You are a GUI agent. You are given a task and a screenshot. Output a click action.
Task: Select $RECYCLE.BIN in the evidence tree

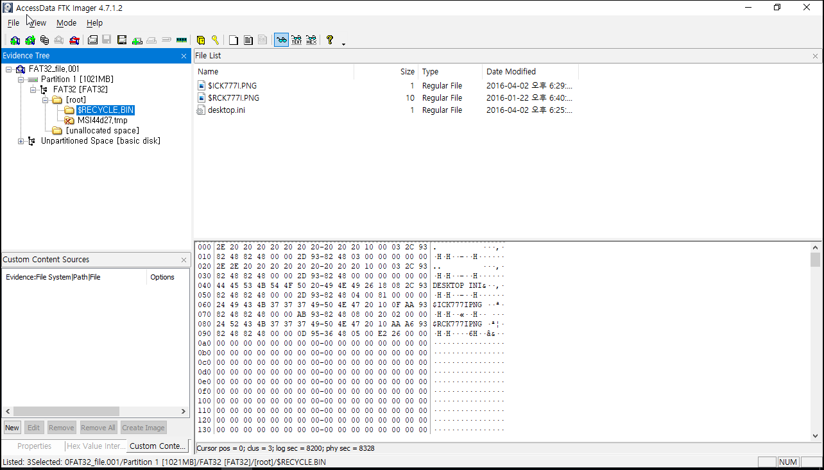point(105,110)
